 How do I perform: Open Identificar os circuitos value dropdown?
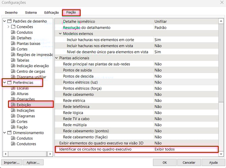pyautogui.click(x=186, y=149)
